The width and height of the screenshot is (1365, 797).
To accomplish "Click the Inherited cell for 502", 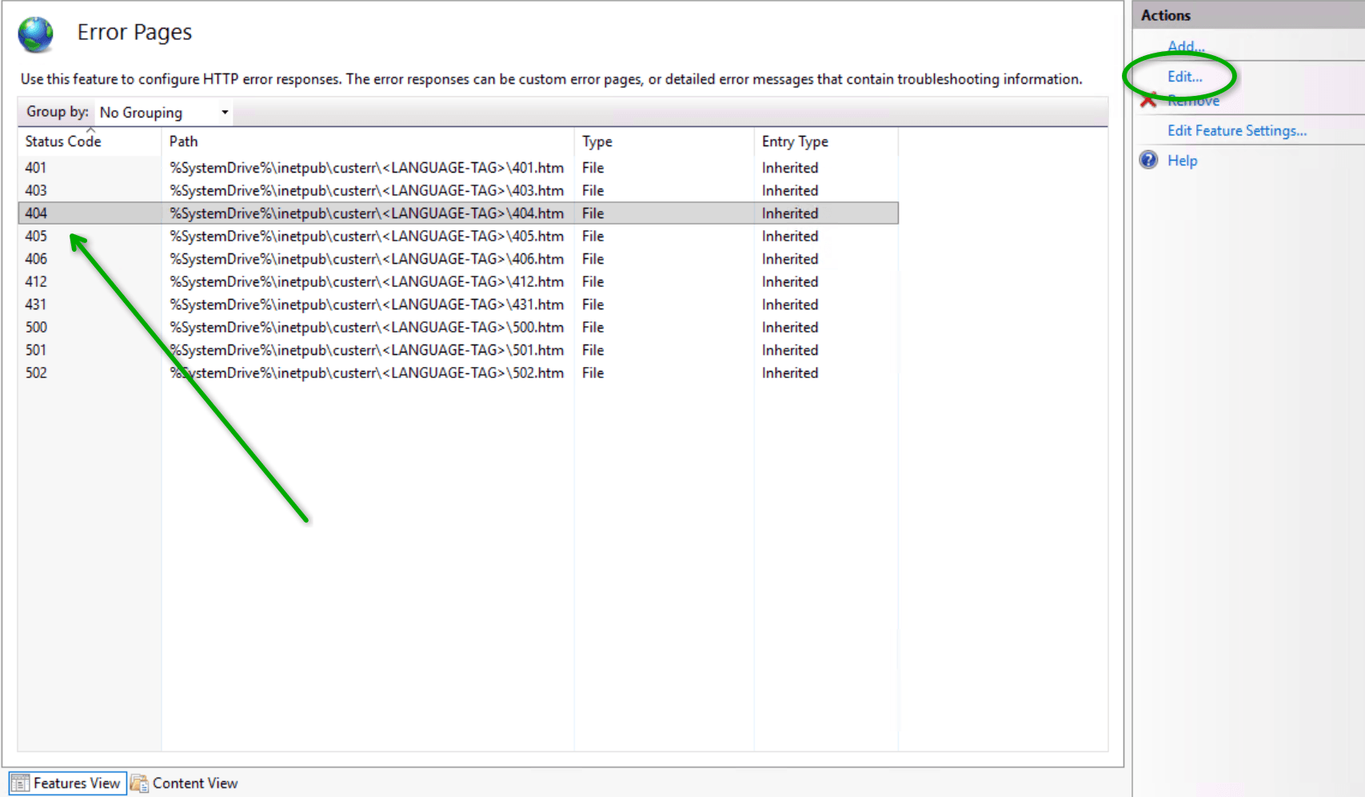I will [790, 373].
